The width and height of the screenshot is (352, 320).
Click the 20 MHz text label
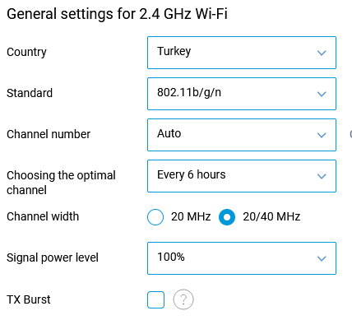(191, 216)
